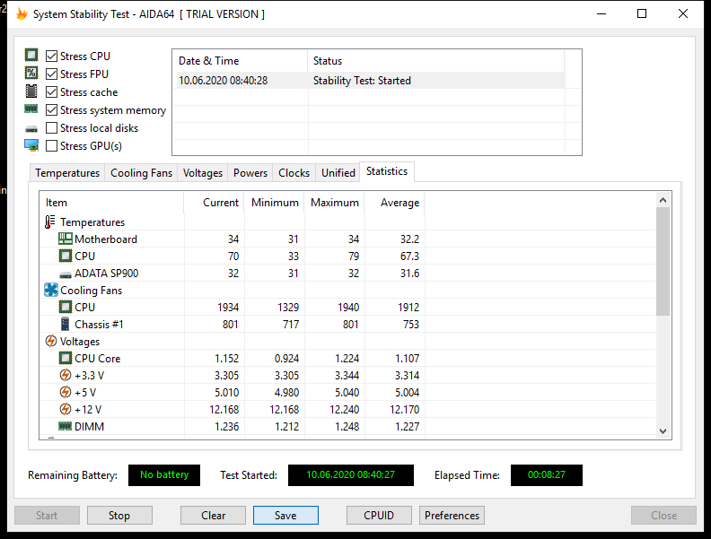Select the Statistics tab
711x539 pixels.
coord(387,171)
